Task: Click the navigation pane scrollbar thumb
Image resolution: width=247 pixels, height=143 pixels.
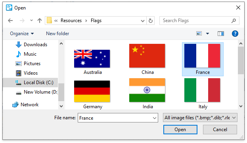Action: tap(61, 92)
